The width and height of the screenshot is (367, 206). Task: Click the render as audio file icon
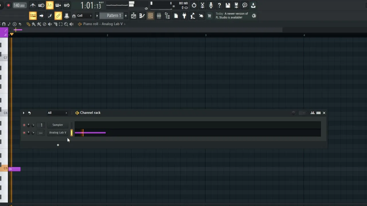point(236,5)
